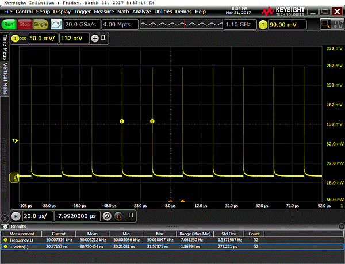
Task: Click the H horizontal settings icon
Action: coord(16,216)
